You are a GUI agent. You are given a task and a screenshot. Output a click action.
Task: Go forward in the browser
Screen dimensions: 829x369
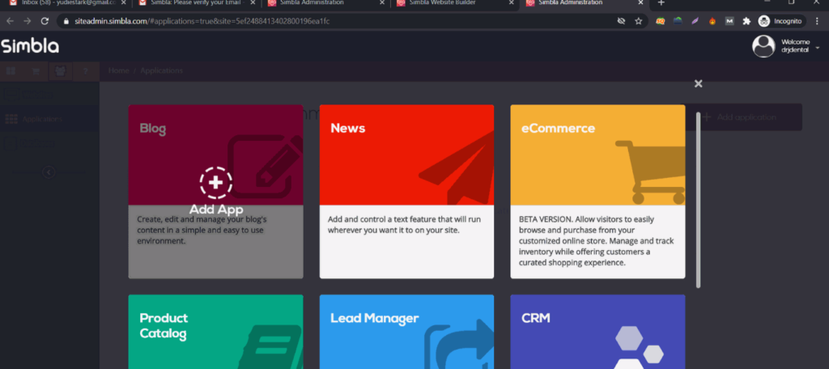[27, 21]
